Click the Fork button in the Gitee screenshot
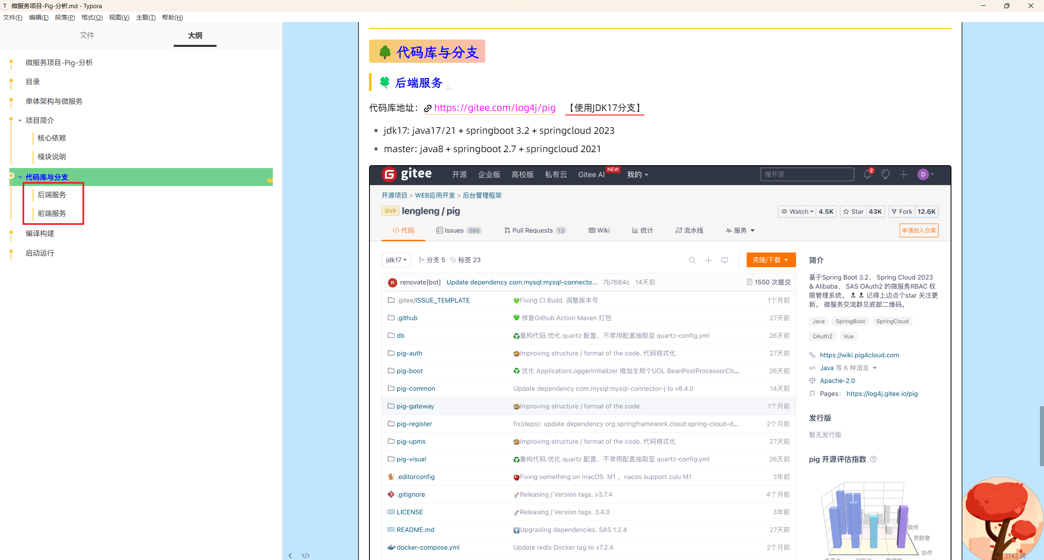This screenshot has height=560, width=1044. pos(902,211)
